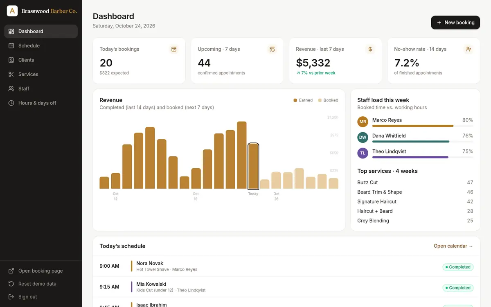Click the Oct 26 axis label
Image resolution: width=491 pixels, height=307 pixels.
[277, 196]
